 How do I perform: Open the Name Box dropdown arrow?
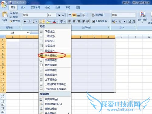[28, 33]
